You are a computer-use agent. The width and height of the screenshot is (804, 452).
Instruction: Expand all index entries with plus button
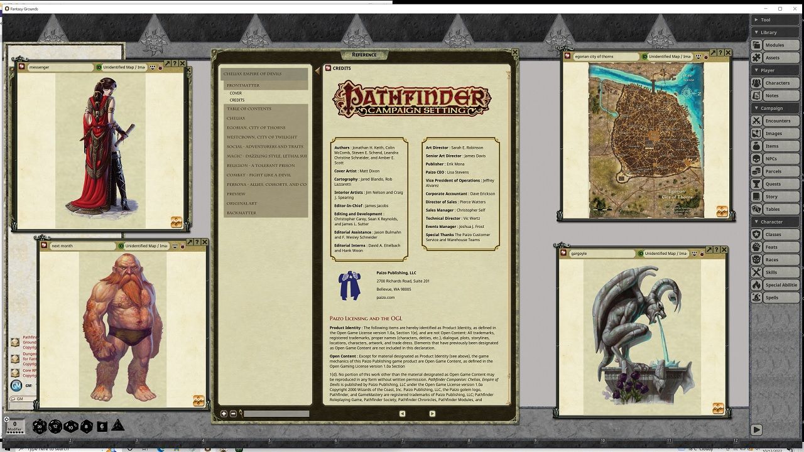point(224,414)
